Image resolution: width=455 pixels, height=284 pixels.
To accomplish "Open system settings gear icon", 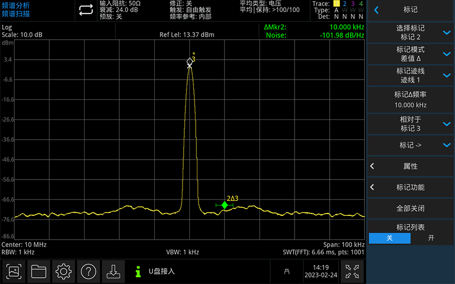I will click(64, 272).
